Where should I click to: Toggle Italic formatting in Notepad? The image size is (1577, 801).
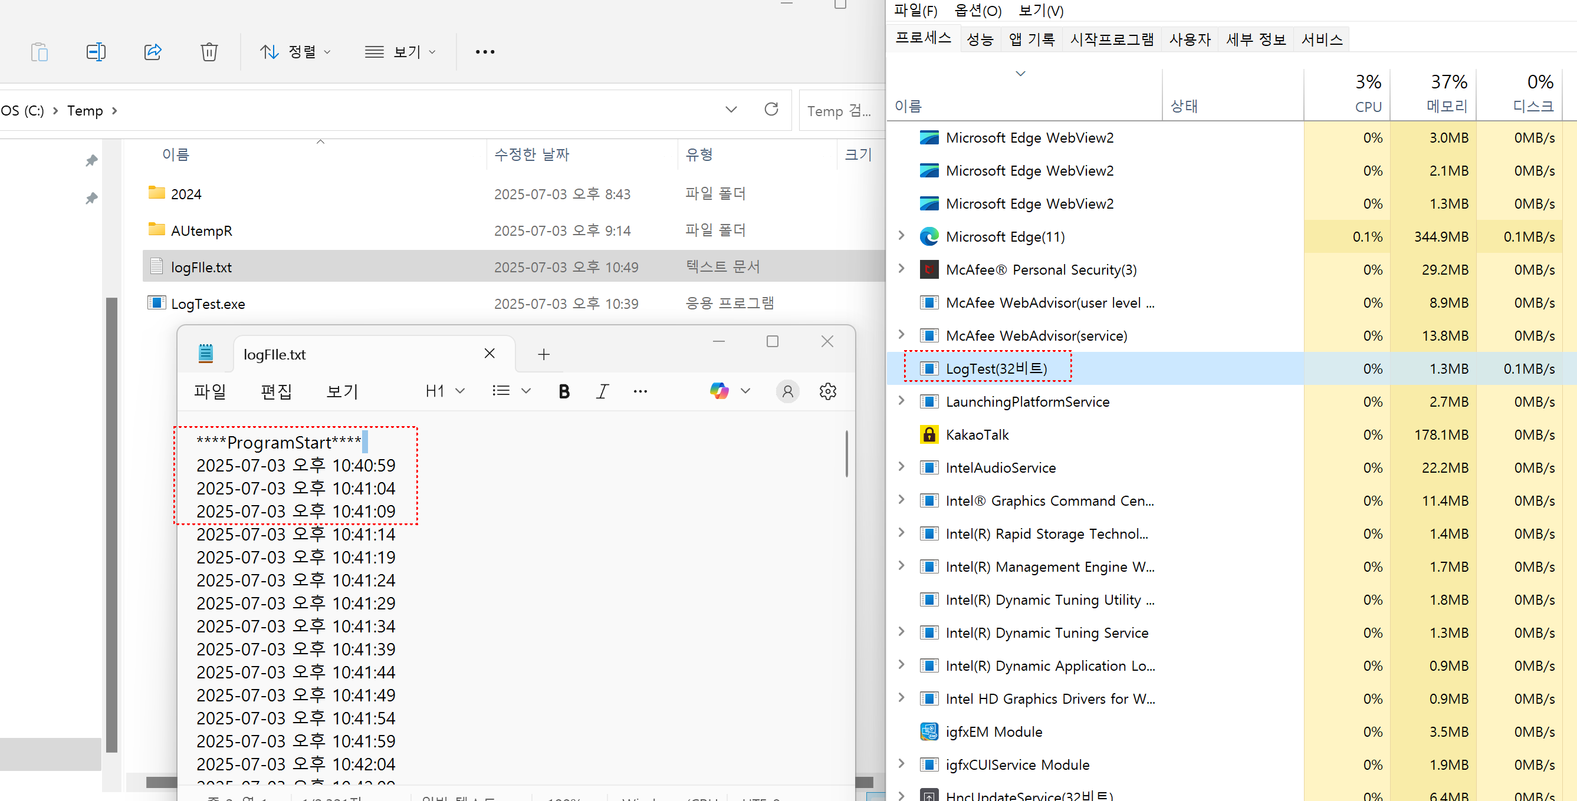click(602, 391)
